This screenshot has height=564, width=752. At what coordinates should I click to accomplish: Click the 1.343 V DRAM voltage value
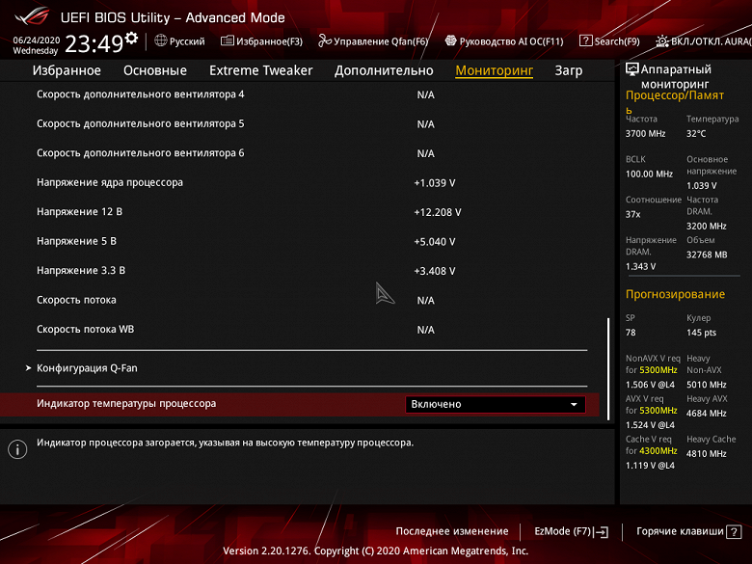641,266
